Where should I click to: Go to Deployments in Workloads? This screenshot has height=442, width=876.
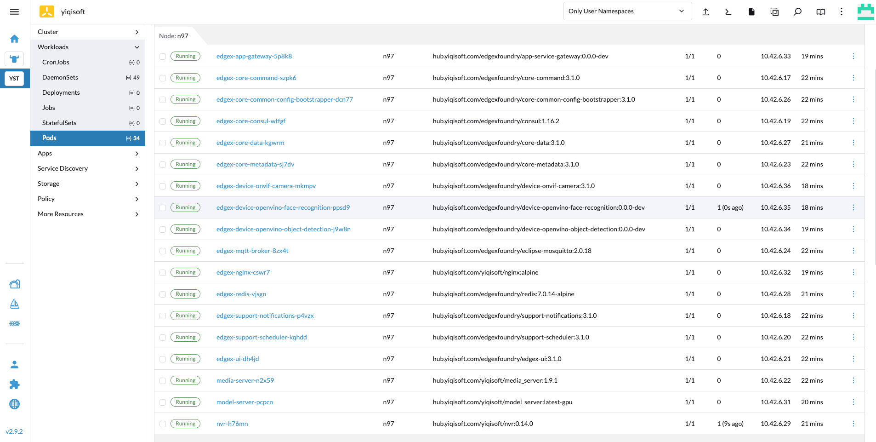point(61,92)
